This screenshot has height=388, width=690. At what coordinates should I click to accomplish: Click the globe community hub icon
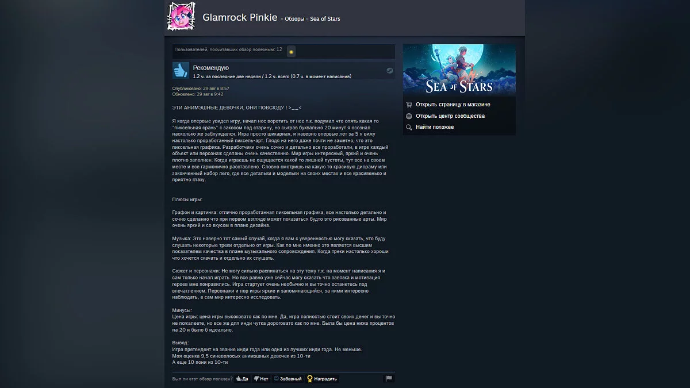409,116
